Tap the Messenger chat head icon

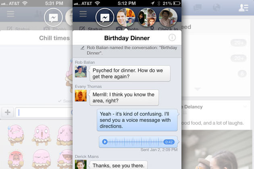click(104, 18)
